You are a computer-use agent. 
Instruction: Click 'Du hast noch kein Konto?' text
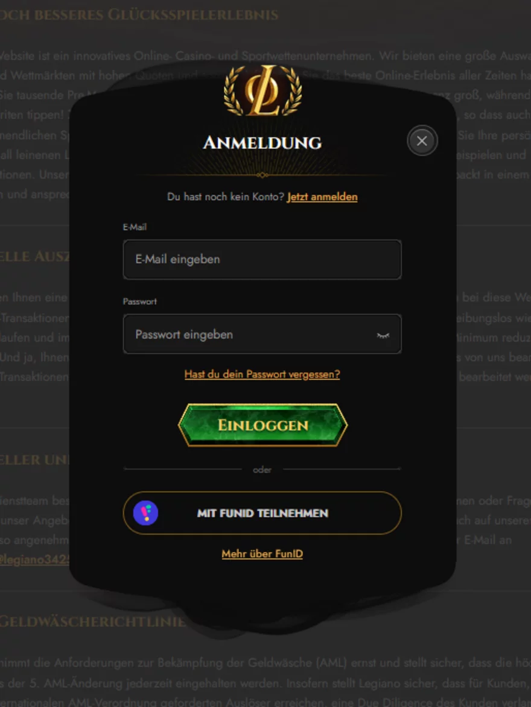(x=225, y=197)
